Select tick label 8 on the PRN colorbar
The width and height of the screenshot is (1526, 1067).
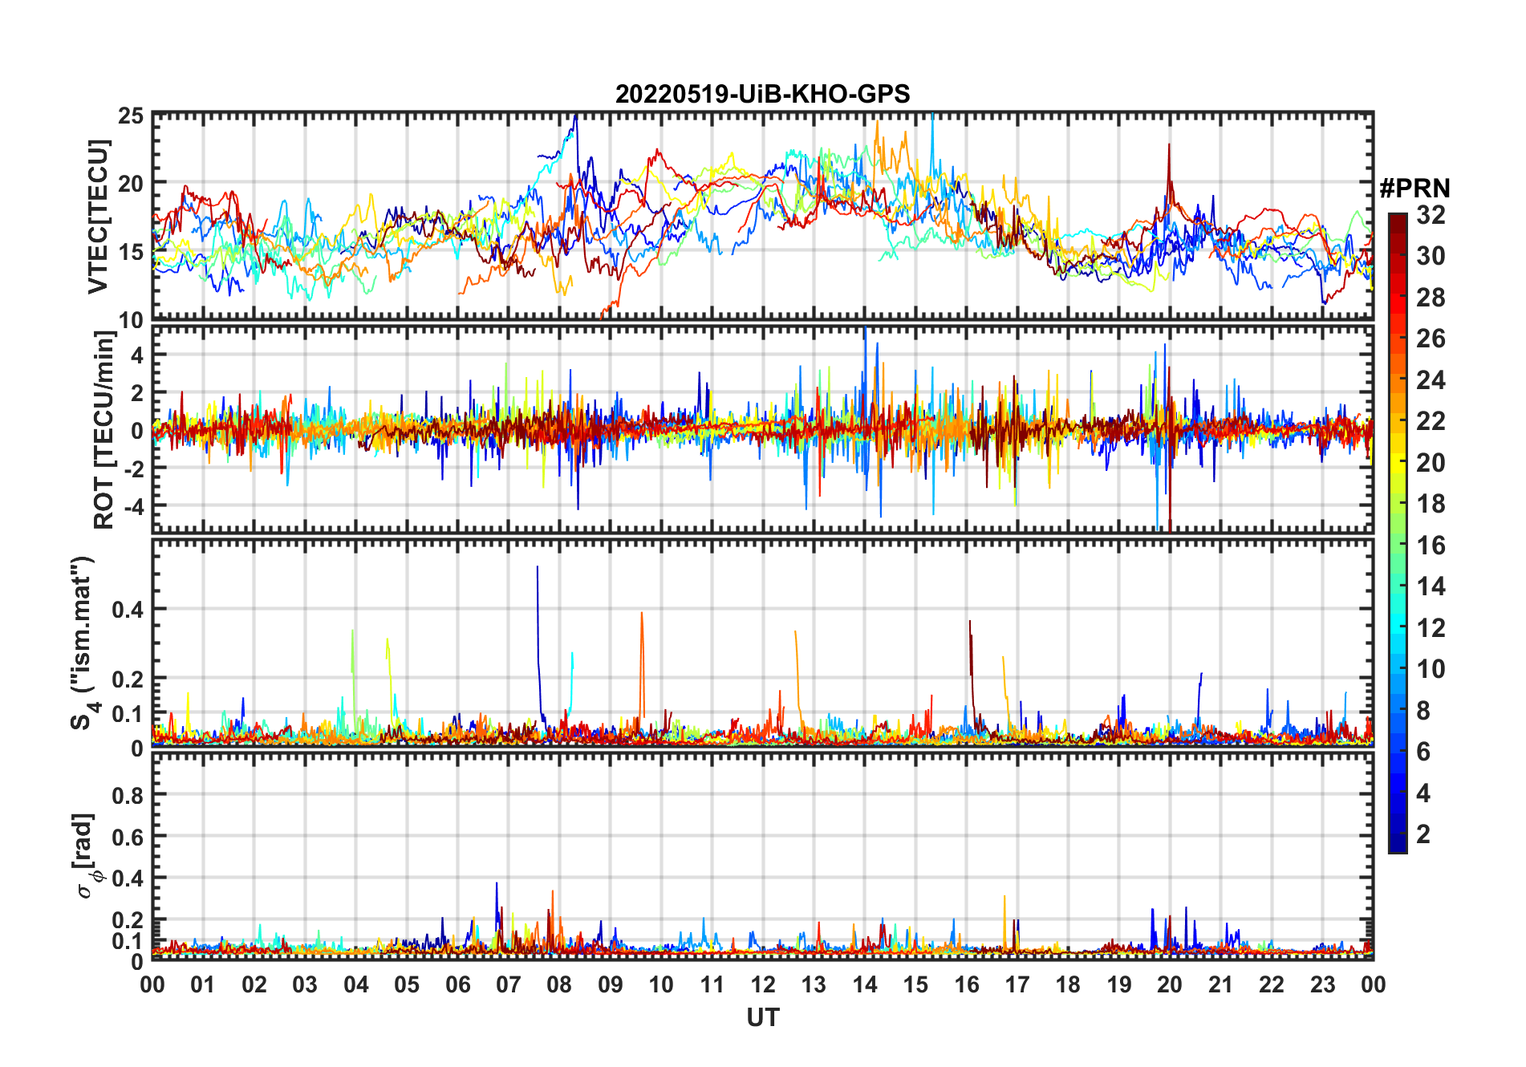[1423, 711]
